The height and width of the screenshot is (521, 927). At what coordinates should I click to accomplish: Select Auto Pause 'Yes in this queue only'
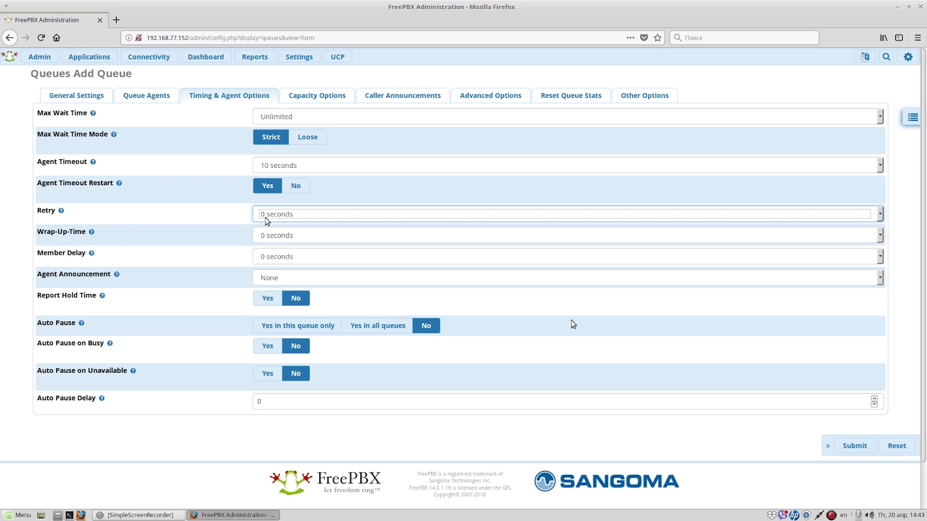(298, 326)
